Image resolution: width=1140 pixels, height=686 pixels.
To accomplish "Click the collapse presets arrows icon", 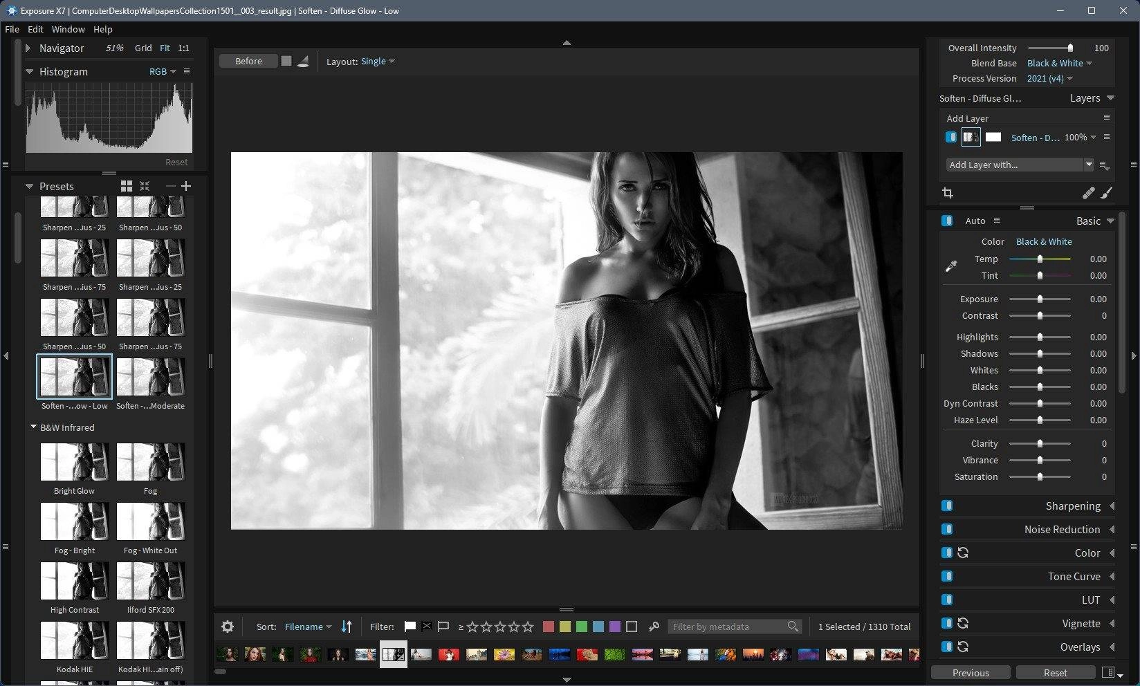I will (x=145, y=186).
